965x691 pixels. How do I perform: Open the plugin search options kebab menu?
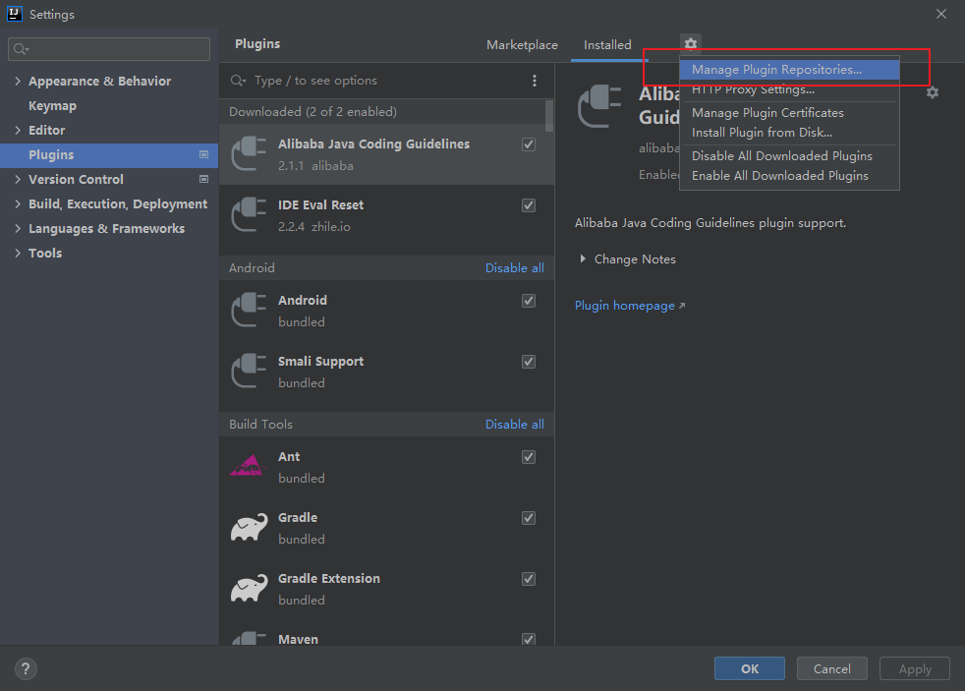[535, 81]
